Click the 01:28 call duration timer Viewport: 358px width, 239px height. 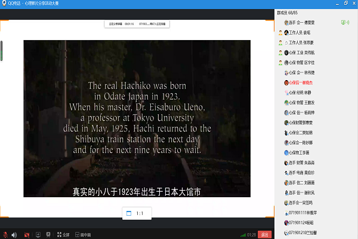251,235
